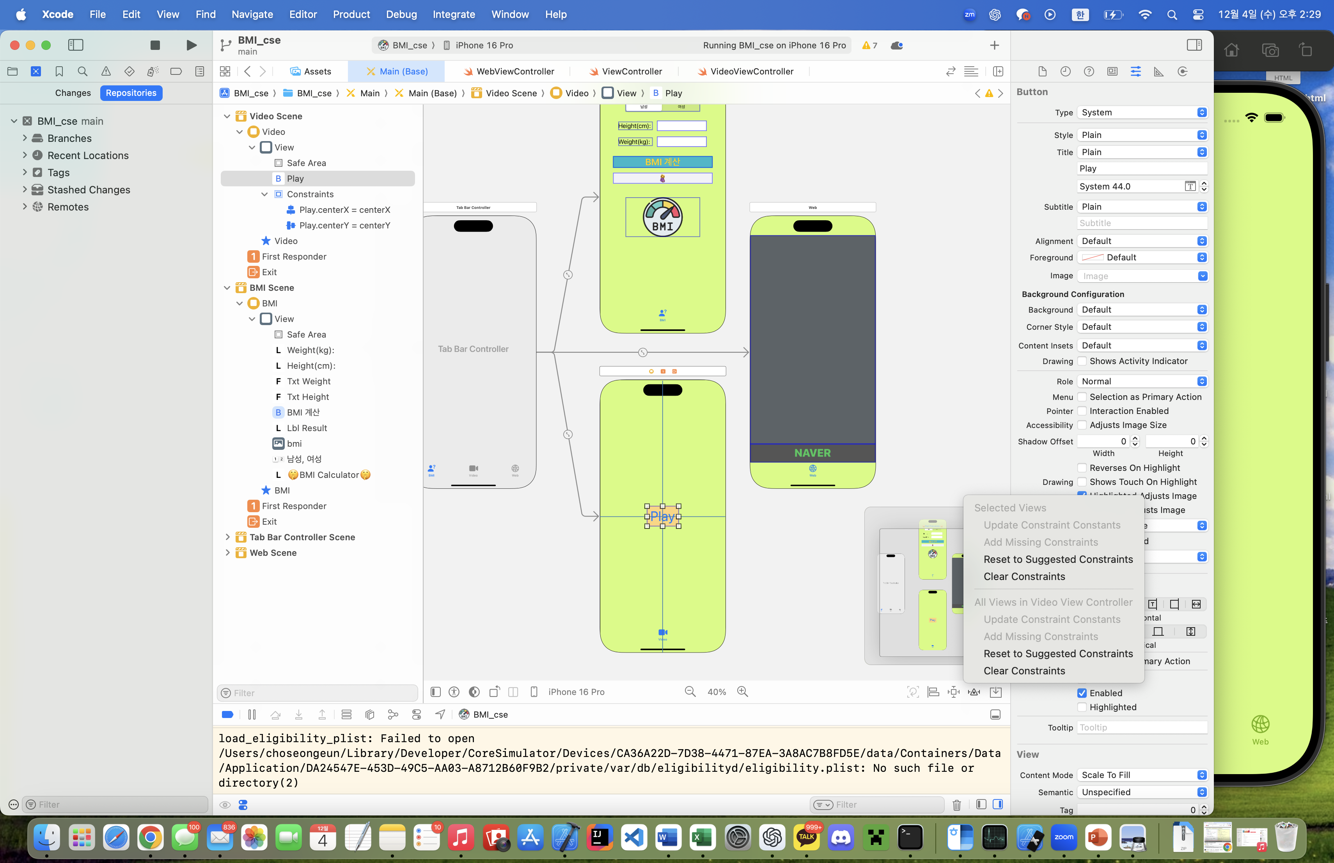
Task: Open the Source Control navigator icon
Action: pyautogui.click(x=36, y=71)
